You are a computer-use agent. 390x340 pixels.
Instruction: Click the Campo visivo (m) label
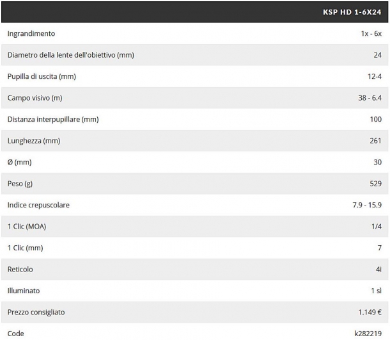(x=35, y=98)
